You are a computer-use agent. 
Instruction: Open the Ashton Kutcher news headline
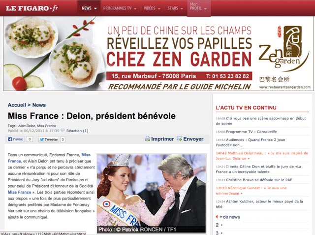[259, 204]
